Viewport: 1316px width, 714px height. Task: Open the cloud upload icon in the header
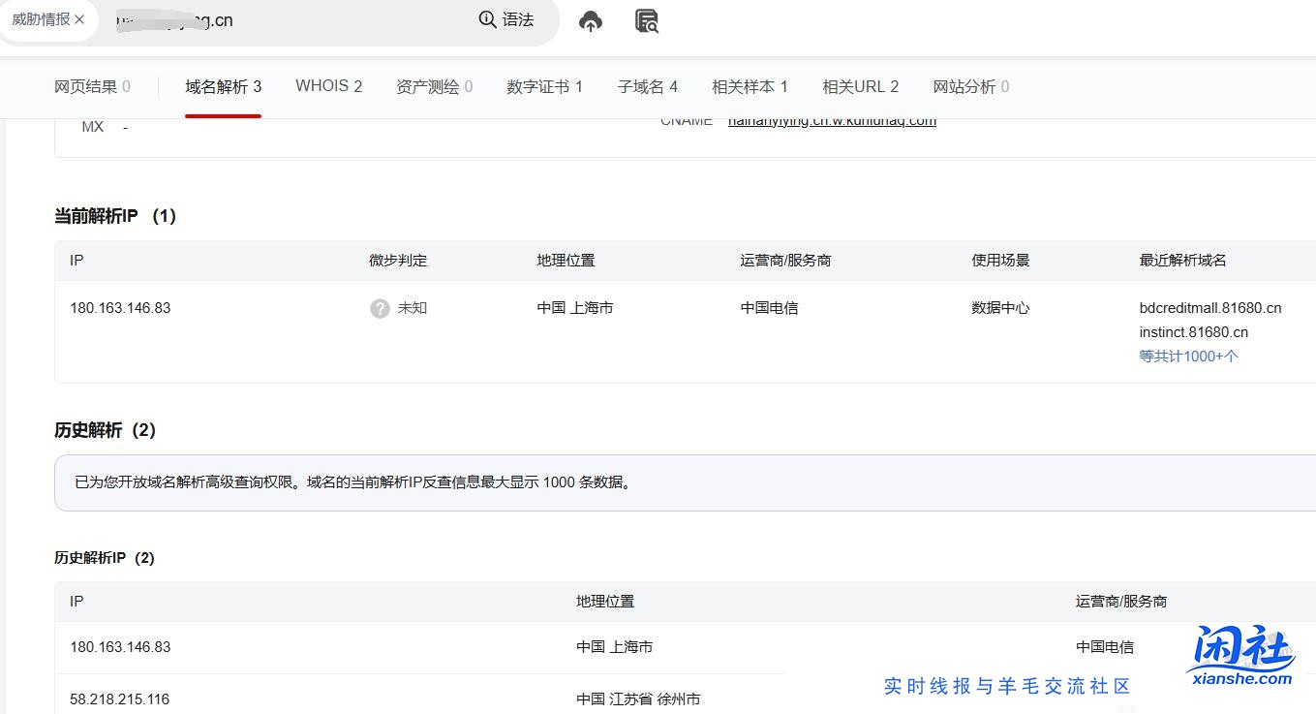(x=591, y=20)
